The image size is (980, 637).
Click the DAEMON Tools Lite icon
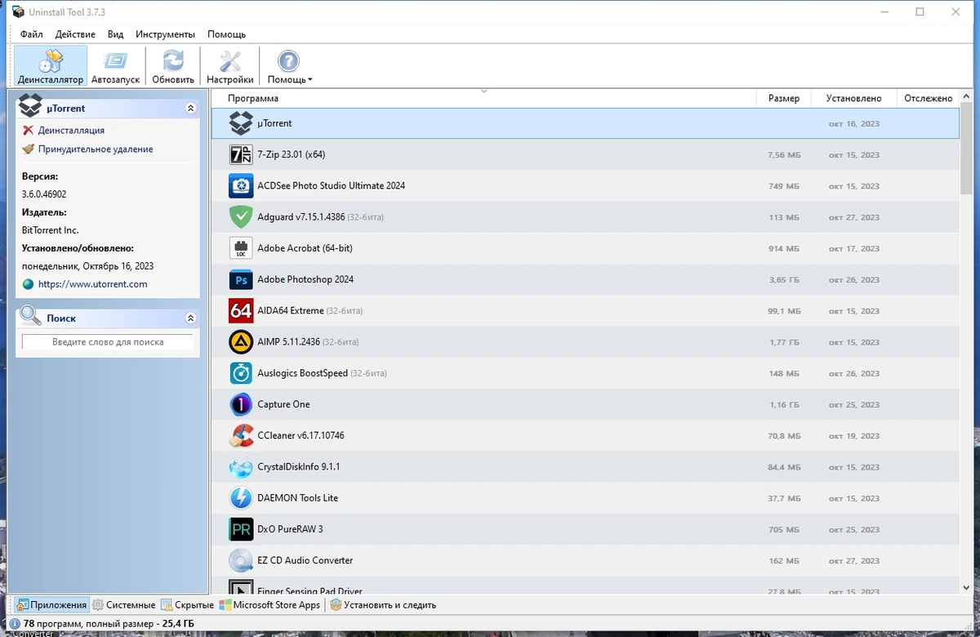(241, 498)
